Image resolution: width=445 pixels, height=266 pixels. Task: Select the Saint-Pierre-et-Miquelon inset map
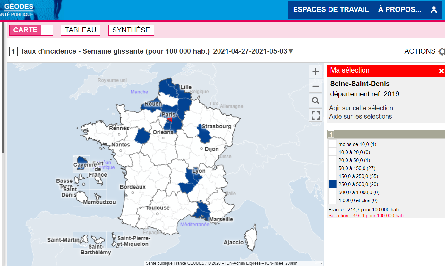[115, 239]
